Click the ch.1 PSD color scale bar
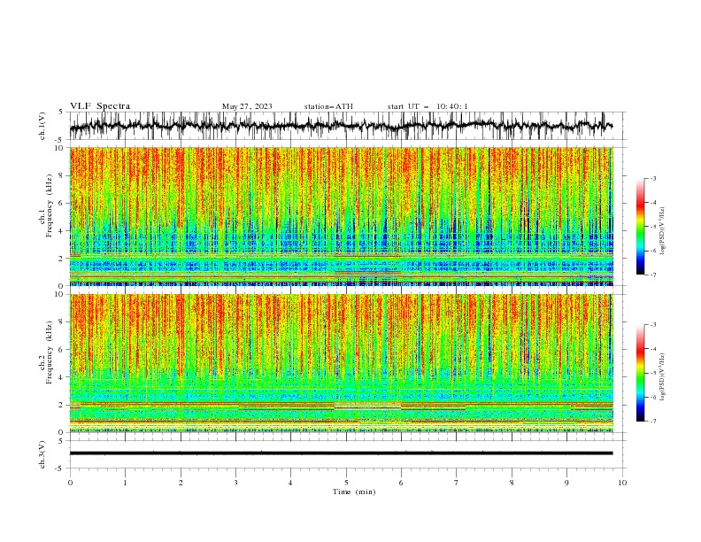The image size is (701, 542). coord(640,227)
